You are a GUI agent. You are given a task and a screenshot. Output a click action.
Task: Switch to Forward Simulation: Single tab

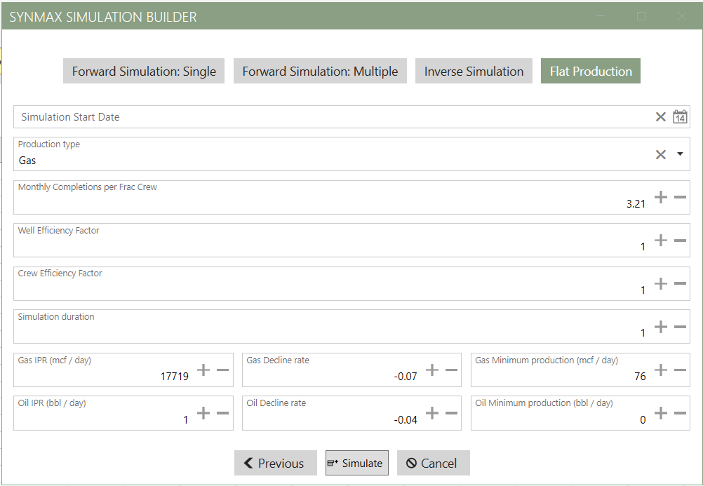(x=144, y=72)
